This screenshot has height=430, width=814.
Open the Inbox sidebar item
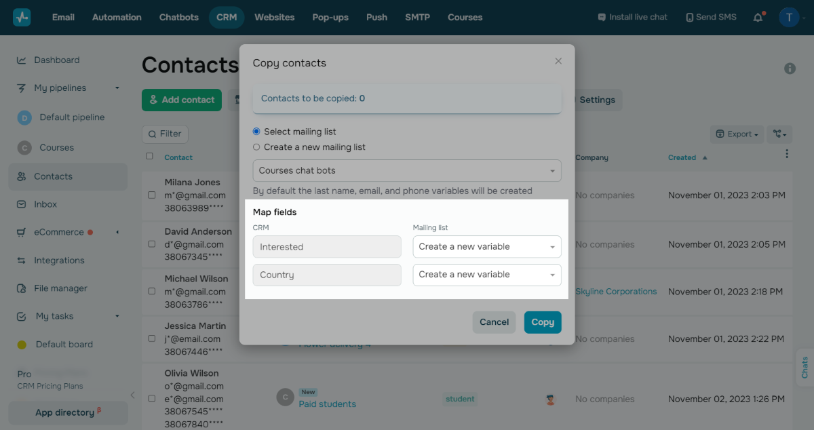(x=45, y=204)
